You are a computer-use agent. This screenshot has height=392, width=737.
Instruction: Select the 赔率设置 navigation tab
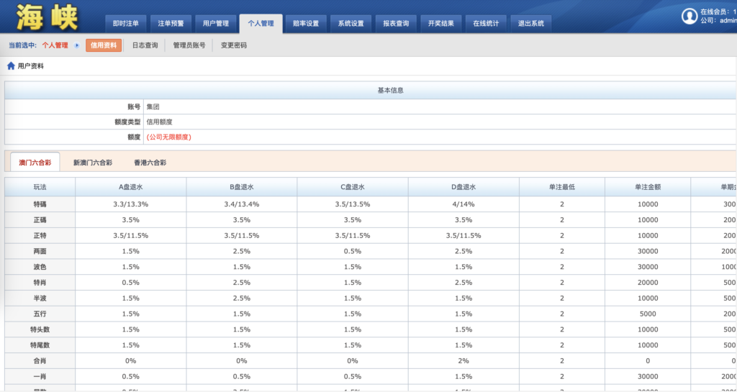tap(306, 23)
